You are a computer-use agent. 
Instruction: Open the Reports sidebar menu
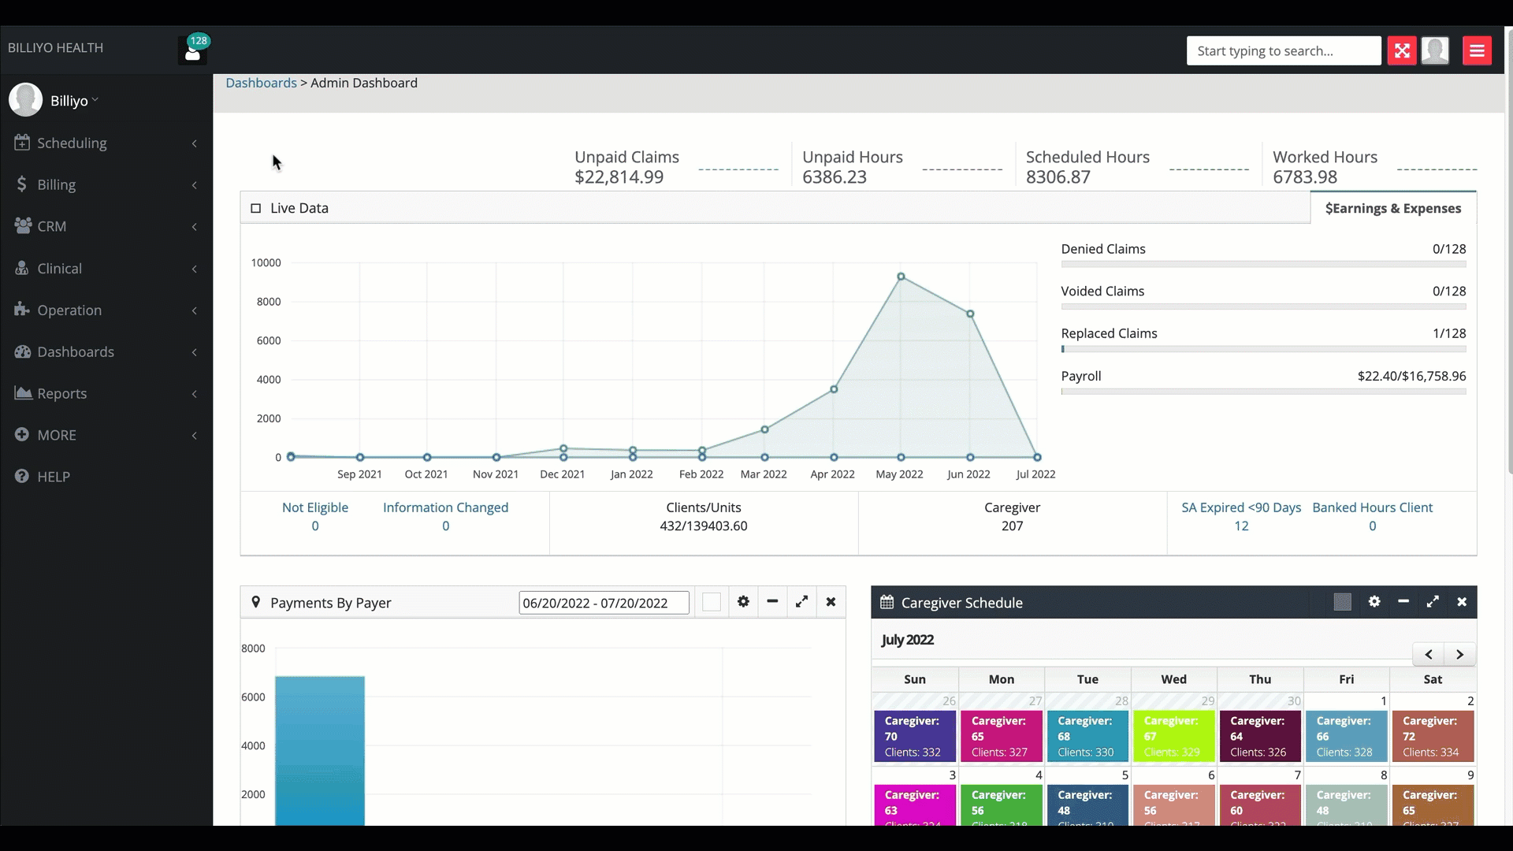click(62, 394)
